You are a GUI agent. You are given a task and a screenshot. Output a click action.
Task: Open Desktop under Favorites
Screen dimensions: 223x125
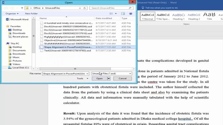pos(15,30)
